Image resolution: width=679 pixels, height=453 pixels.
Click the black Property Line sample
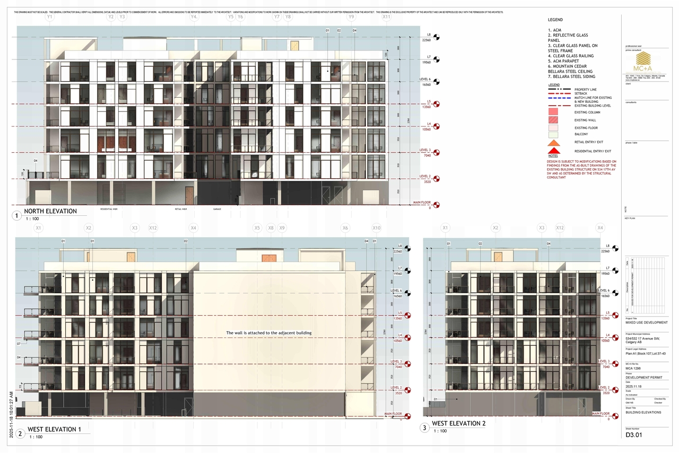(559, 90)
